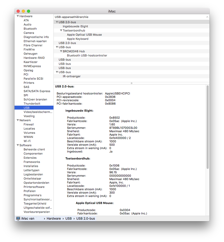Select Locaties under Netwerk

point(29,129)
